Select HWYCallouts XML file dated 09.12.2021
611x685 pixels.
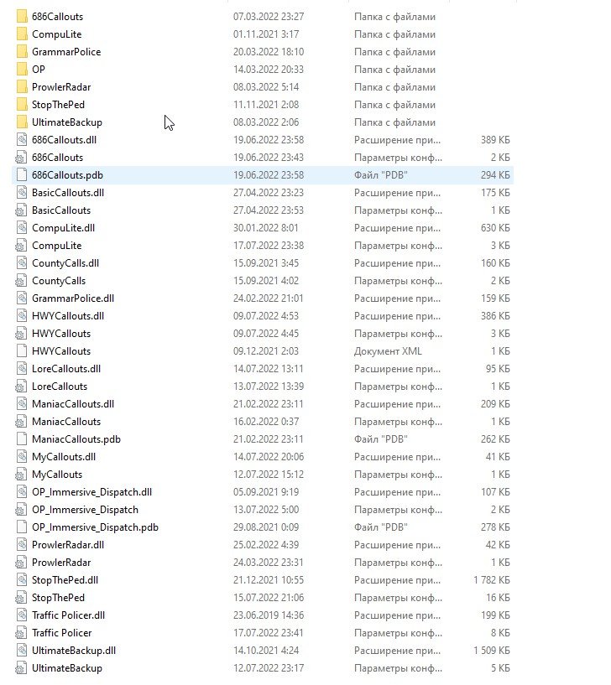click(61, 351)
